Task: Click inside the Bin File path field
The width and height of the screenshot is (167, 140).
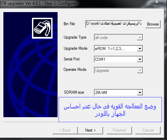Action: point(114,24)
